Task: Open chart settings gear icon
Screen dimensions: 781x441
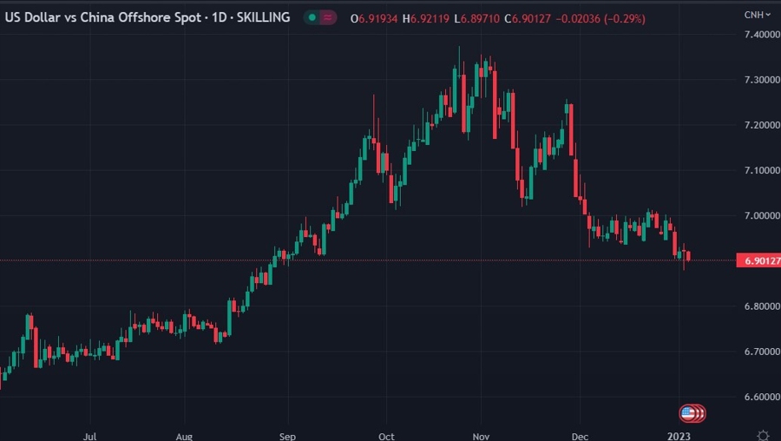Action: pyautogui.click(x=763, y=436)
